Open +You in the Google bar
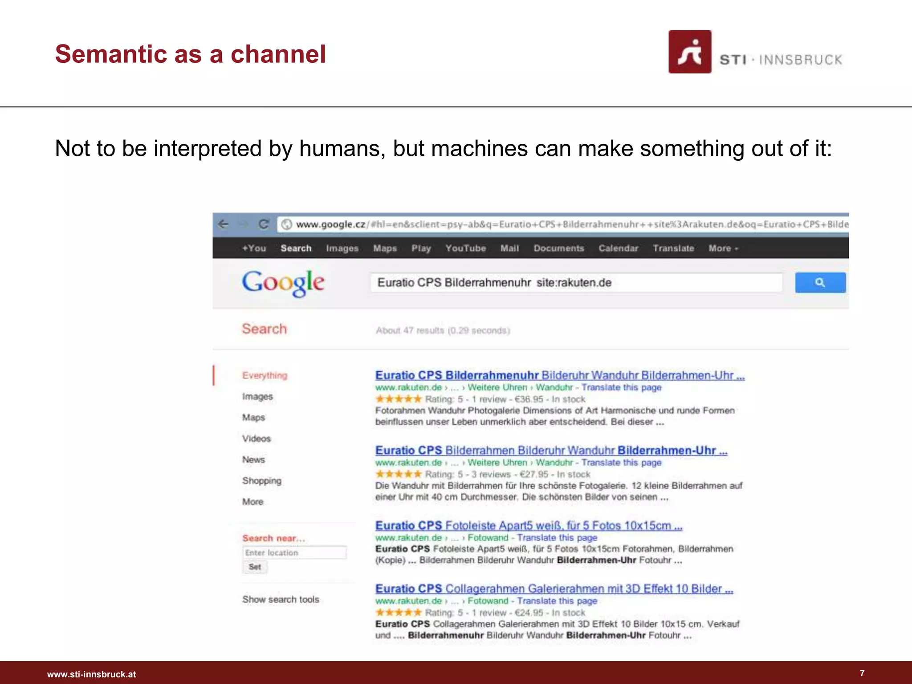The height and width of the screenshot is (684, 912). tap(254, 248)
